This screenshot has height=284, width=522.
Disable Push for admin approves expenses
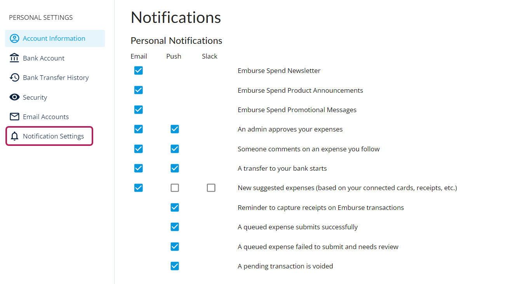click(x=175, y=129)
